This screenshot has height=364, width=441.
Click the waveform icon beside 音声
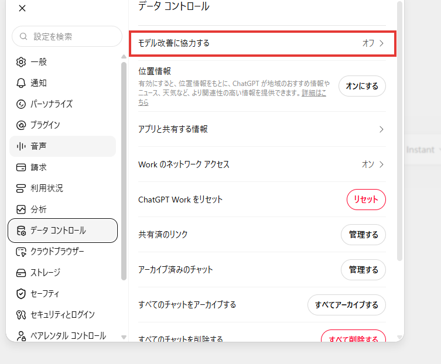21,146
